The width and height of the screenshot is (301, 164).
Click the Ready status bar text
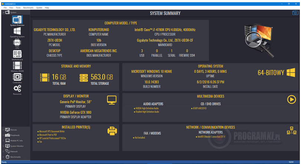click(x=4, y=162)
